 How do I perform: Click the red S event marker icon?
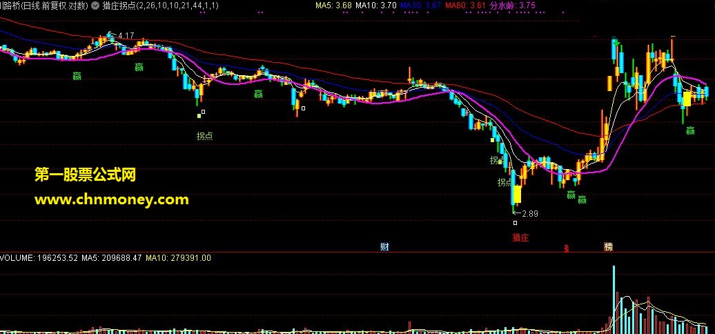pos(567,248)
